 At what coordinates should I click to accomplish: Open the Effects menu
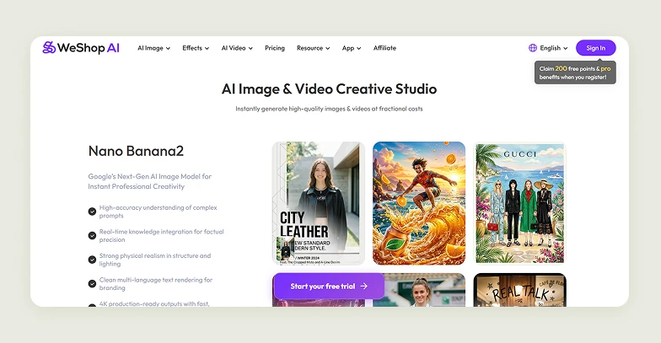tap(196, 48)
